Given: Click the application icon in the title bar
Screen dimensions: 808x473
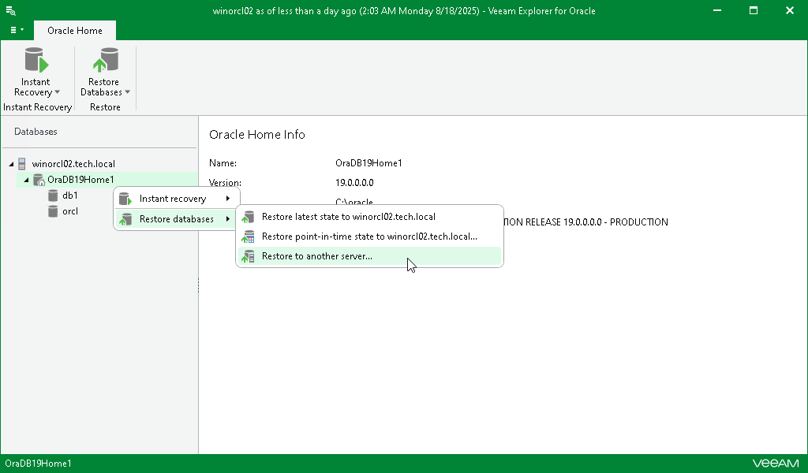Looking at the screenshot, I should pyautogui.click(x=9, y=10).
